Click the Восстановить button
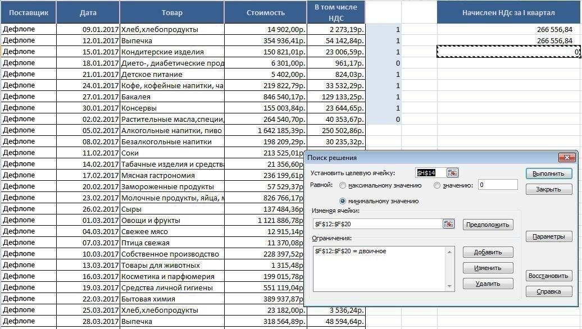The height and width of the screenshot is (329, 582). click(x=549, y=276)
